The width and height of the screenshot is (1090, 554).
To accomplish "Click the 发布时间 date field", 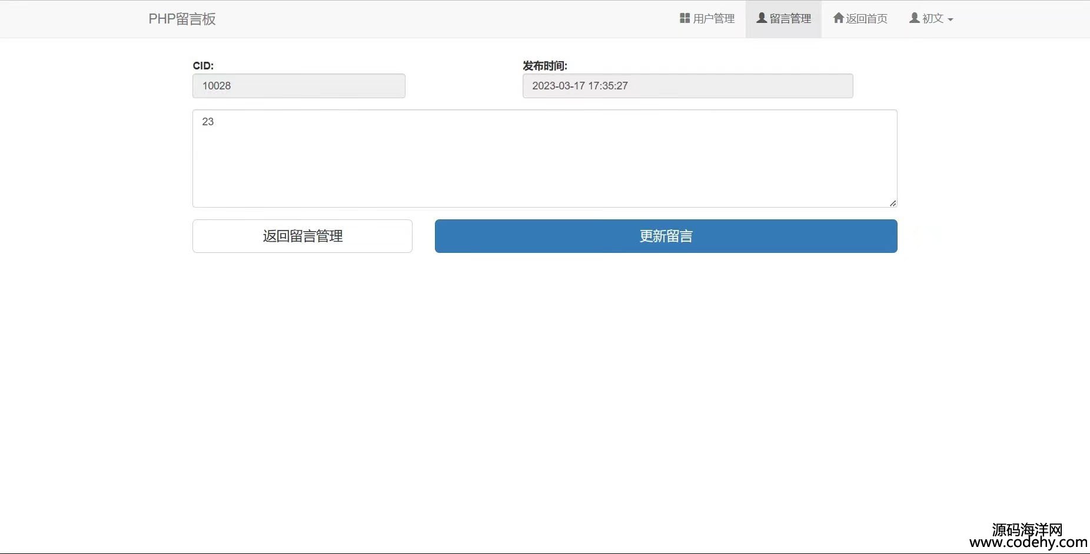I will 687,86.
